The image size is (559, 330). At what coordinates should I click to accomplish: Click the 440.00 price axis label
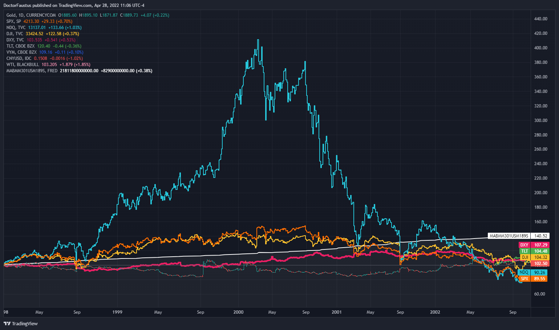click(x=540, y=19)
